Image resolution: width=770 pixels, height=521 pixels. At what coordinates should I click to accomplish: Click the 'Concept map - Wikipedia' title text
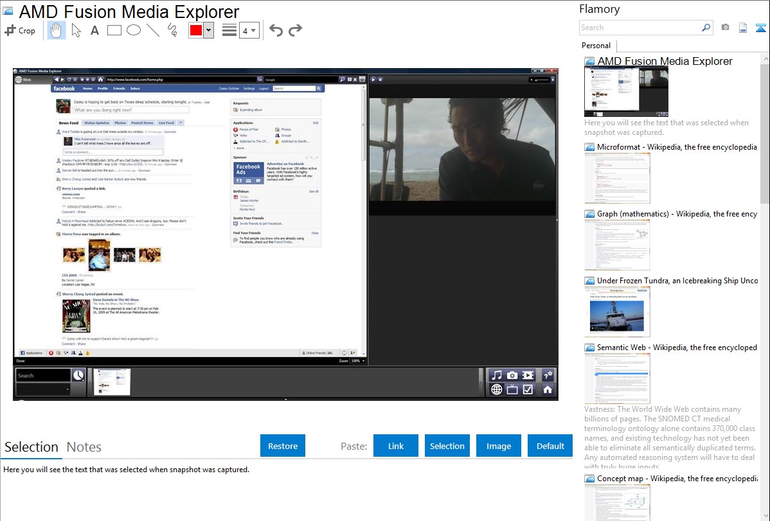(x=677, y=479)
